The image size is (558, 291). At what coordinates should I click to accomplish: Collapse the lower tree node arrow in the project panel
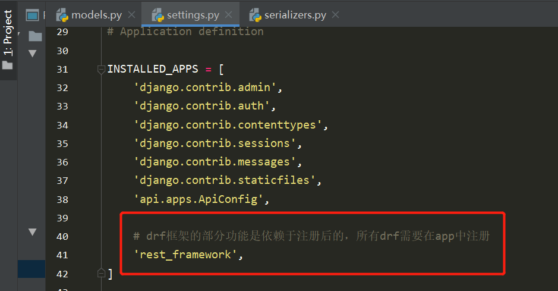32,232
